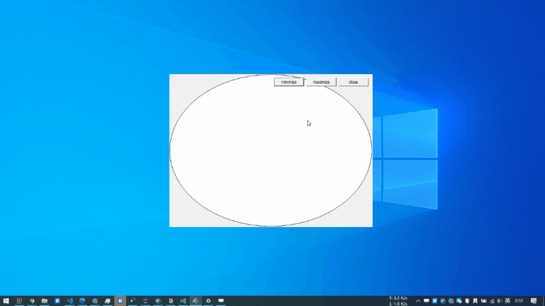Open the clock showing 2:55
This screenshot has height=306, width=545.
(519, 301)
